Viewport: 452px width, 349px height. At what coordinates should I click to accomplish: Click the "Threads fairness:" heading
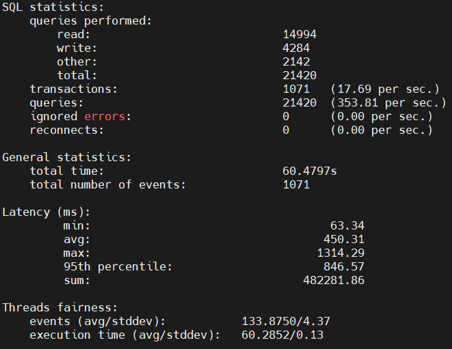[x=60, y=307]
